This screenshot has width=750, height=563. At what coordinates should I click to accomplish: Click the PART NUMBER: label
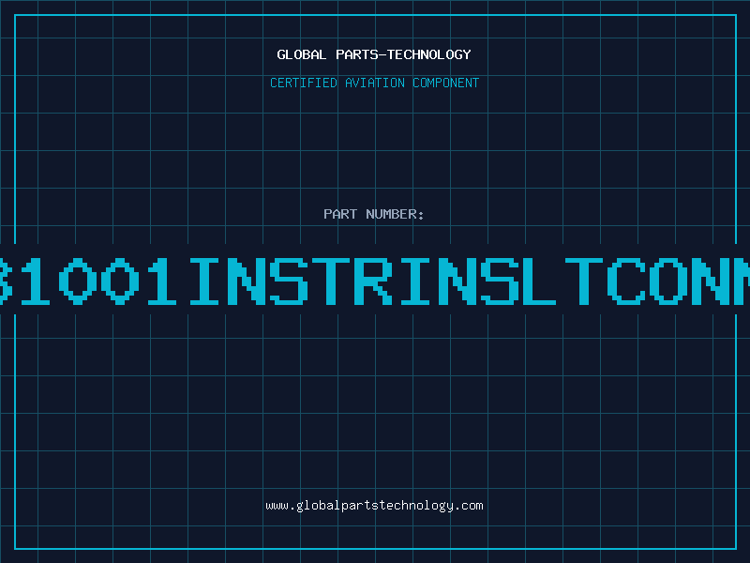tap(374, 214)
